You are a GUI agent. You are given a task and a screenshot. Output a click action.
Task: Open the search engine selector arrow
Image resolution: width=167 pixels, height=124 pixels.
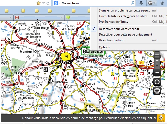coord(60,3)
